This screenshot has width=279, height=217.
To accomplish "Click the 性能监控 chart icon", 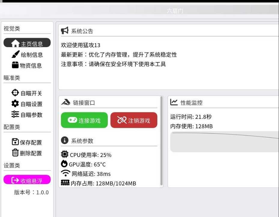I will (174, 102).
